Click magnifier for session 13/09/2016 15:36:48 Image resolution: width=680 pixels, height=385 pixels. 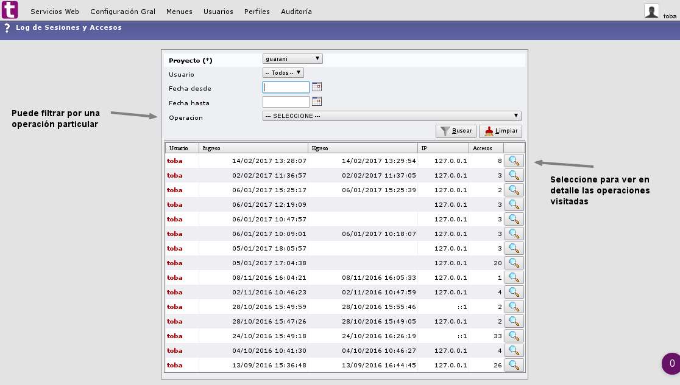[x=514, y=365]
